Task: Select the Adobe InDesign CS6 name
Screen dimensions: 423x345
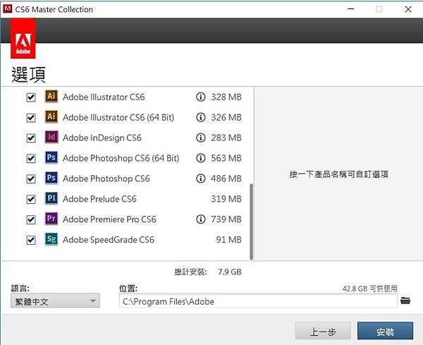Action: coord(102,138)
